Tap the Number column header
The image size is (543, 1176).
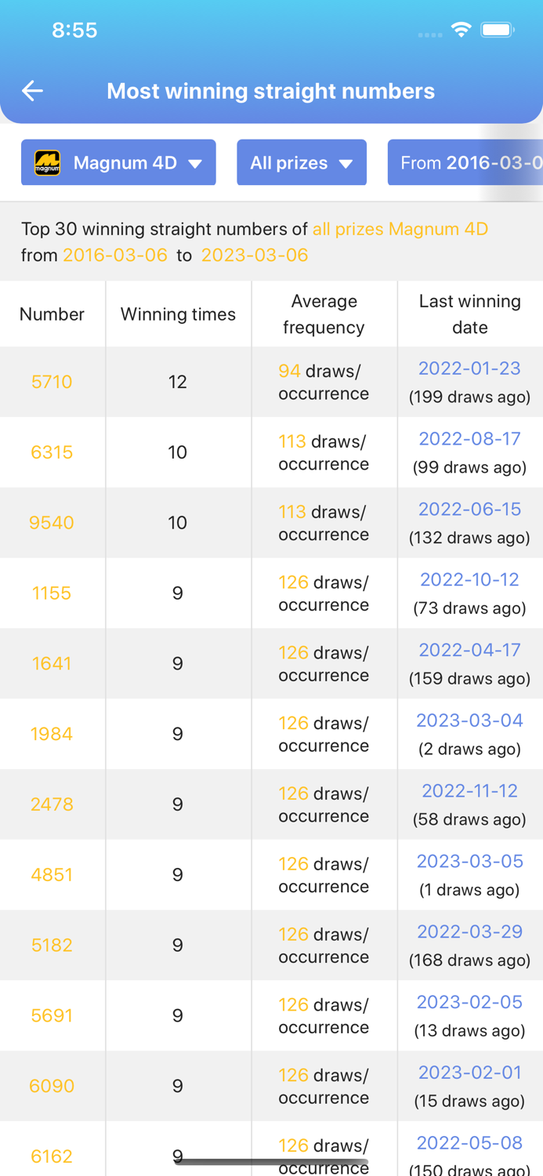[x=52, y=314]
